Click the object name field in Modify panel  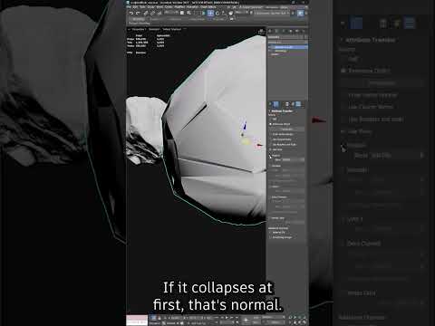click(x=285, y=37)
